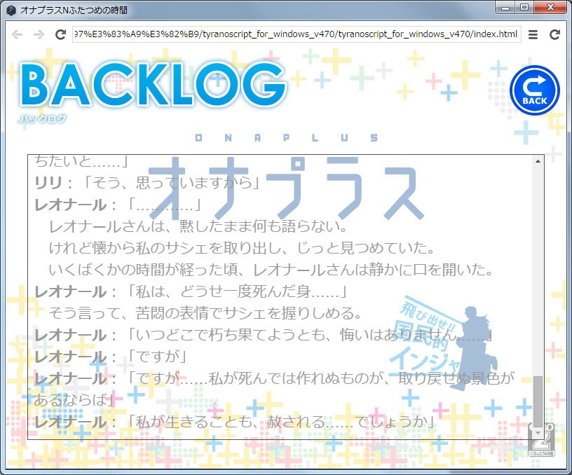The image size is (572, 475).
Task: Click the backlog scrollbar down arrow
Action: tap(538, 433)
